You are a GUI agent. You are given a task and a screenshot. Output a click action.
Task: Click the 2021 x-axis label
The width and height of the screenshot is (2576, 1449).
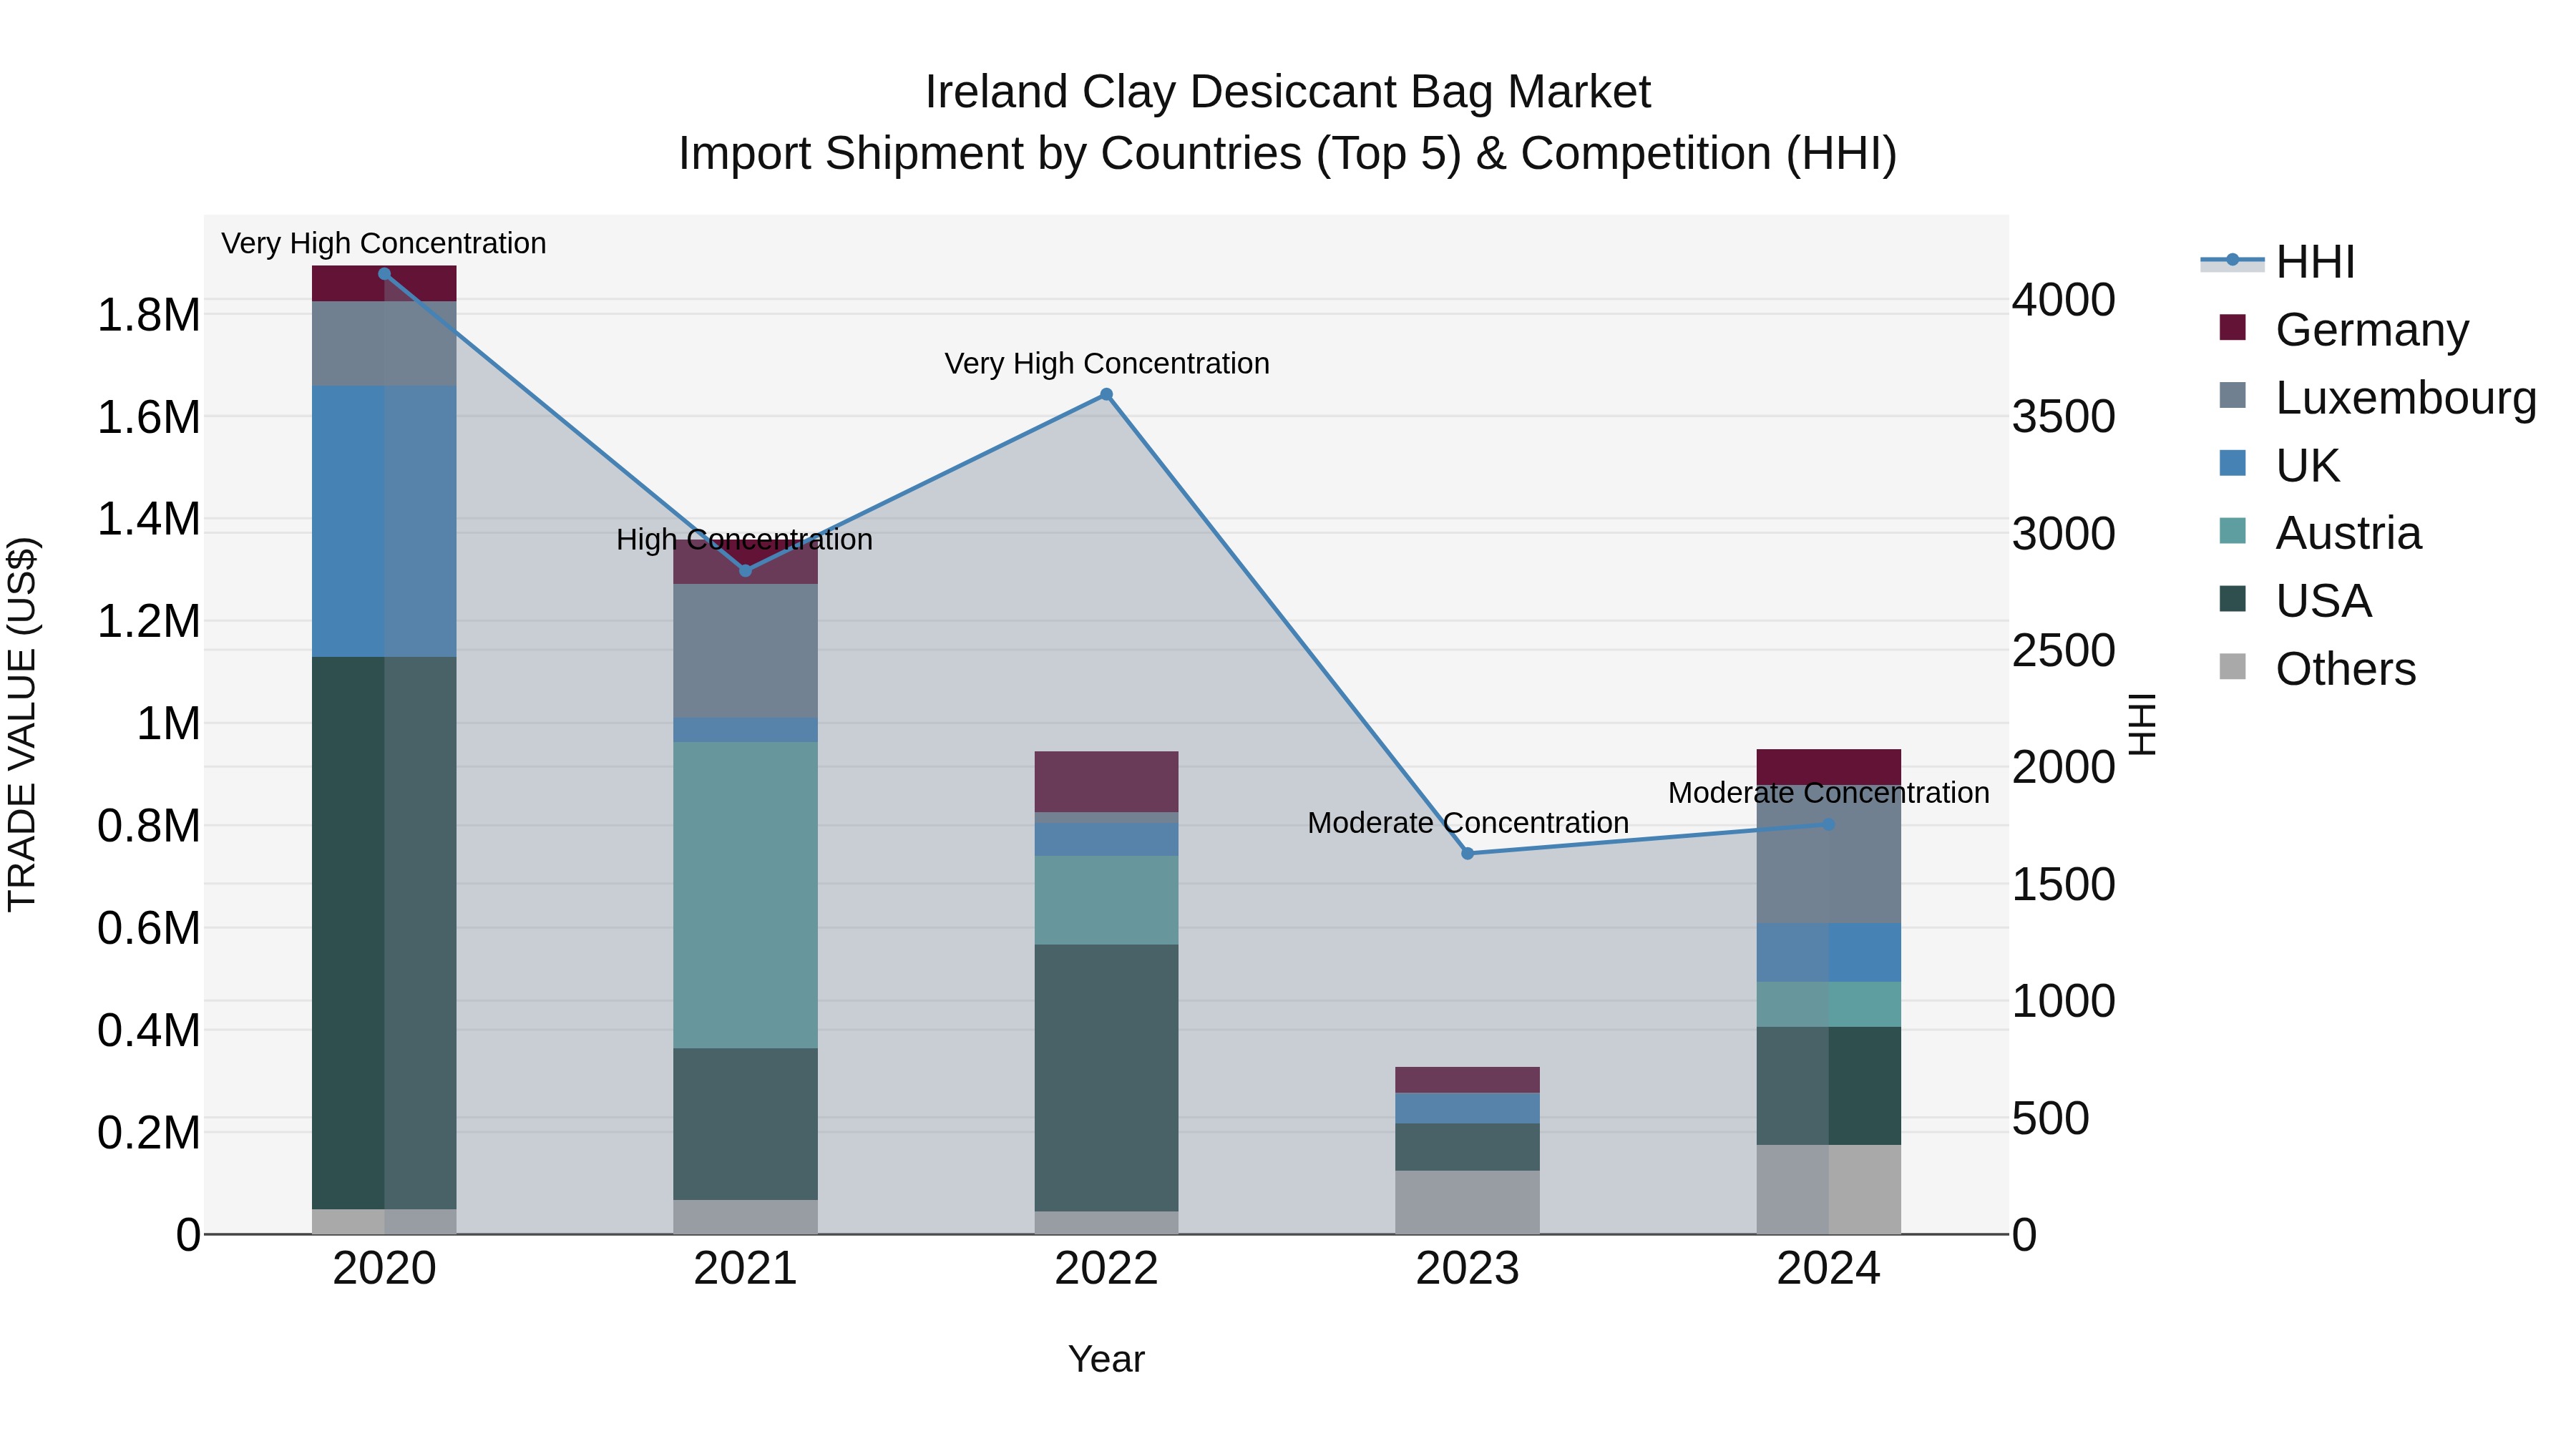[745, 1269]
